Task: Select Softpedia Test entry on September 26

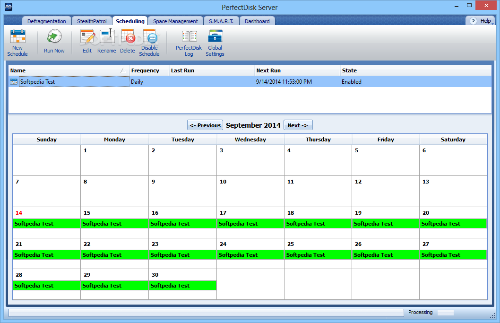Action: pos(386,255)
